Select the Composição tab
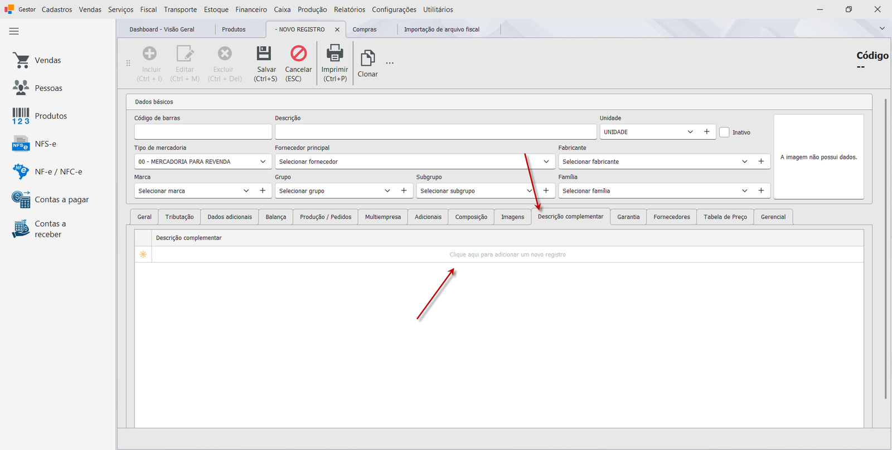892x450 pixels. click(471, 217)
